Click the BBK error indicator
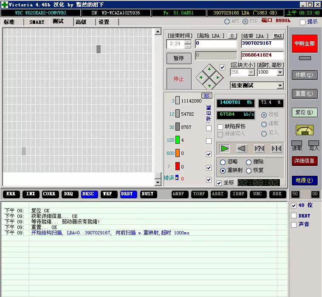Screen dimensions: 322x297 277,194
